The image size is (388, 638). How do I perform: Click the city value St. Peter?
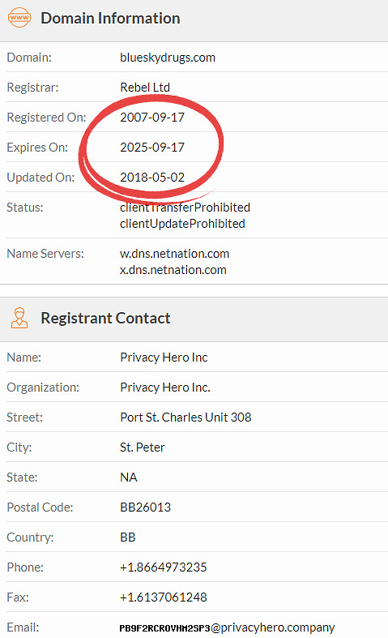coord(143,447)
